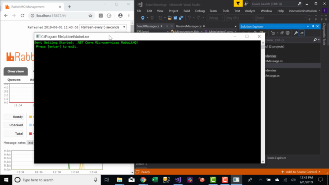Switch to the SendMessage.cs editor tab

(148, 26)
